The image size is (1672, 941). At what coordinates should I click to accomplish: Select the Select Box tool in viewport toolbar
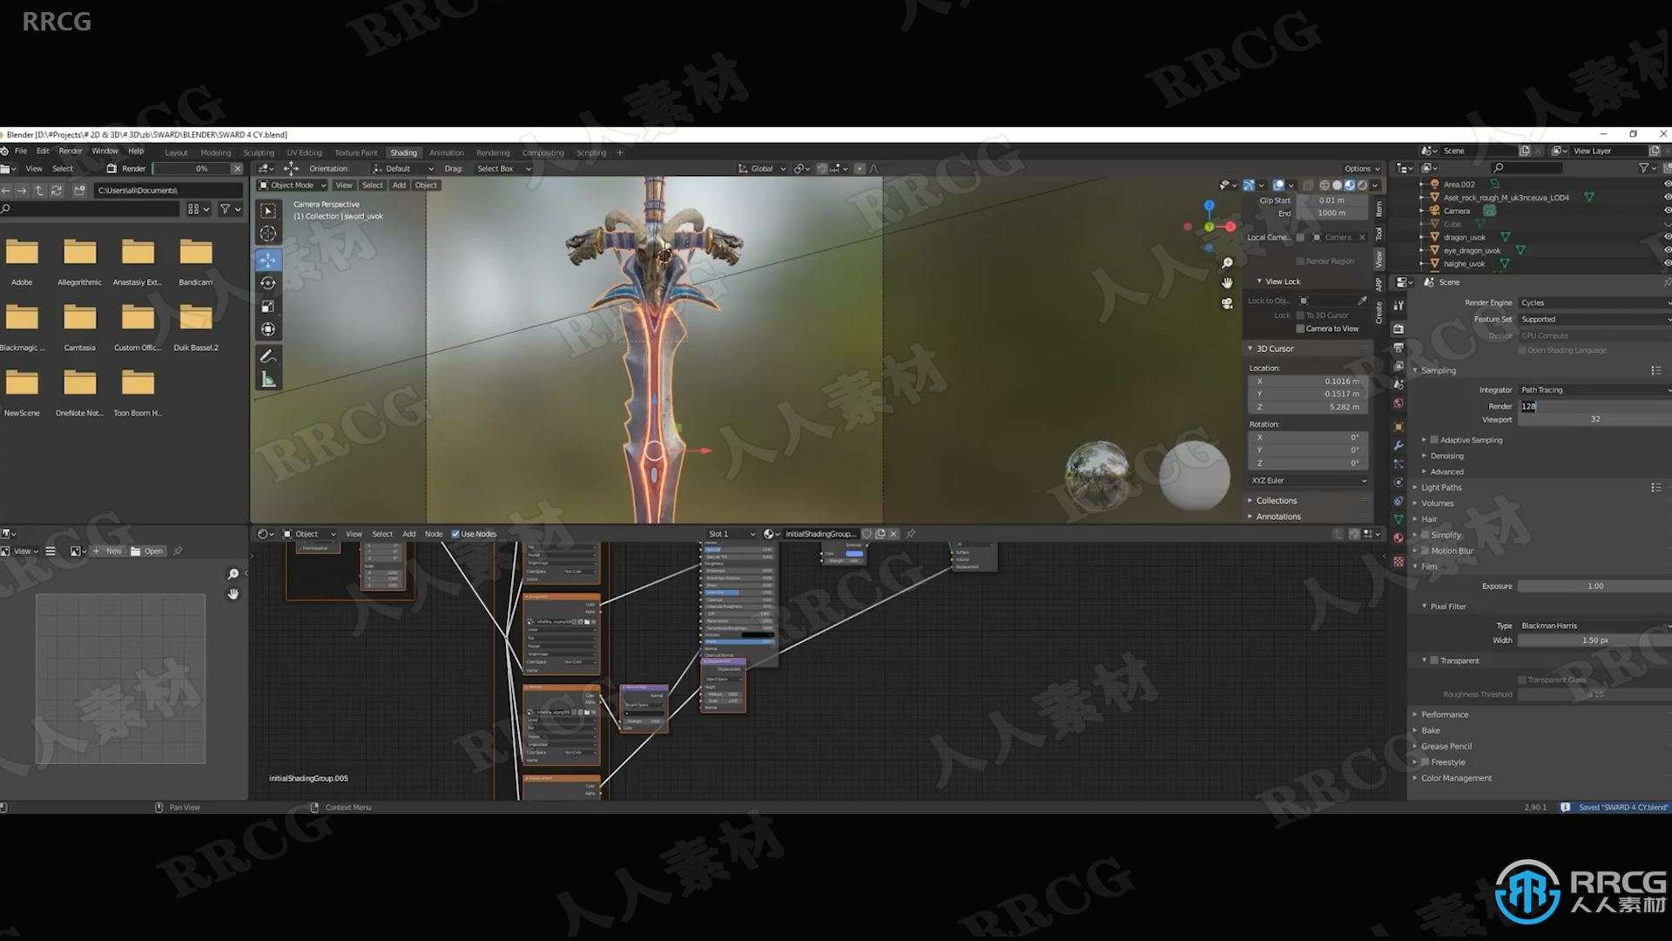268,211
